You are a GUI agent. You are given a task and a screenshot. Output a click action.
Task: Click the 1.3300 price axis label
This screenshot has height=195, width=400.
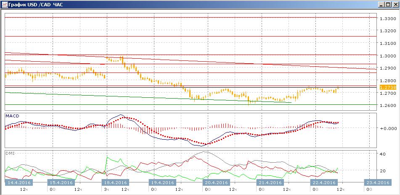pyautogui.click(x=387, y=18)
